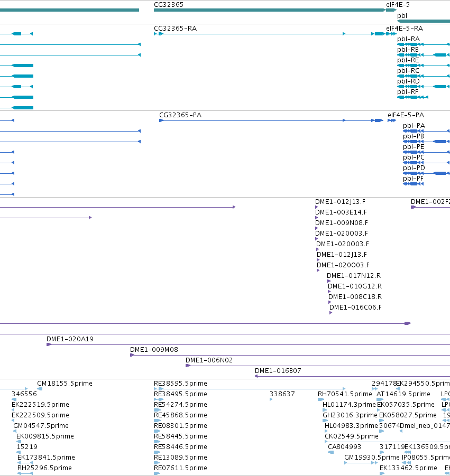Click the pbl-PF protein label

pyautogui.click(x=413, y=179)
